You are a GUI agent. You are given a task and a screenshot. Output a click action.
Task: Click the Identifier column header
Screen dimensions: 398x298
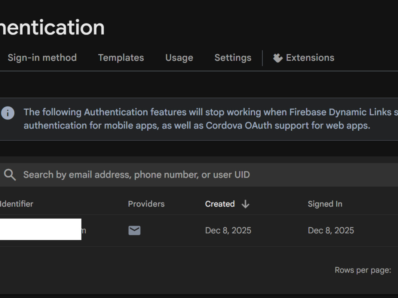[x=16, y=204]
